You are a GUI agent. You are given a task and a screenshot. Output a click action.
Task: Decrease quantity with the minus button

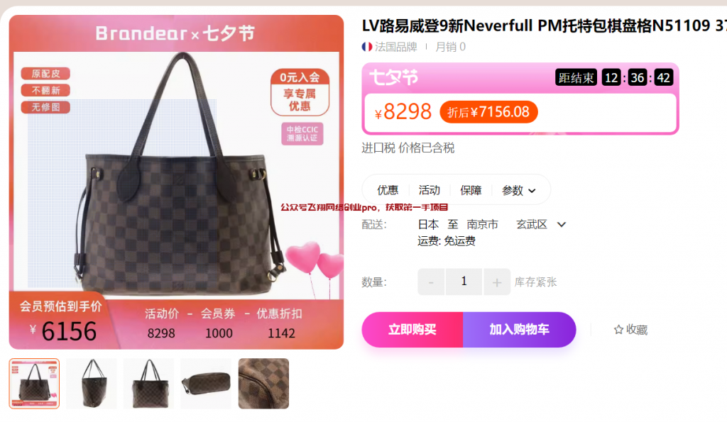431,282
